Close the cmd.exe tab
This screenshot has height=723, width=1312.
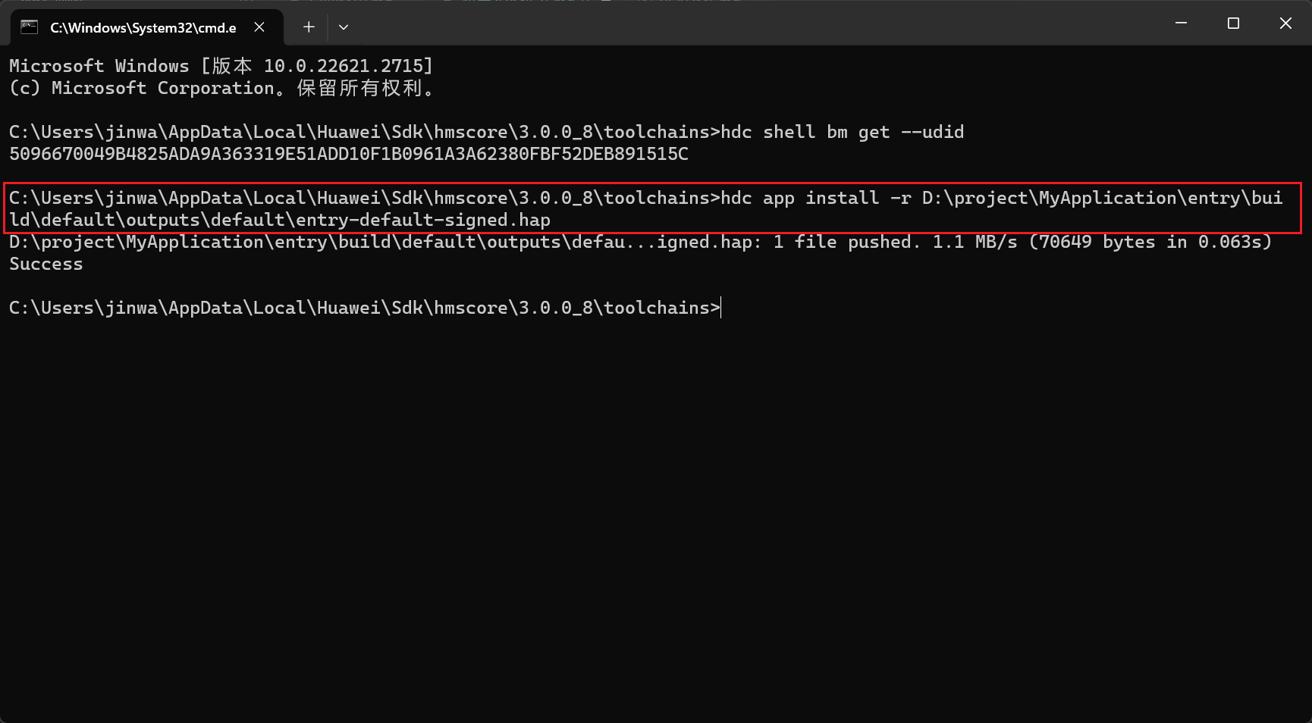pos(259,27)
